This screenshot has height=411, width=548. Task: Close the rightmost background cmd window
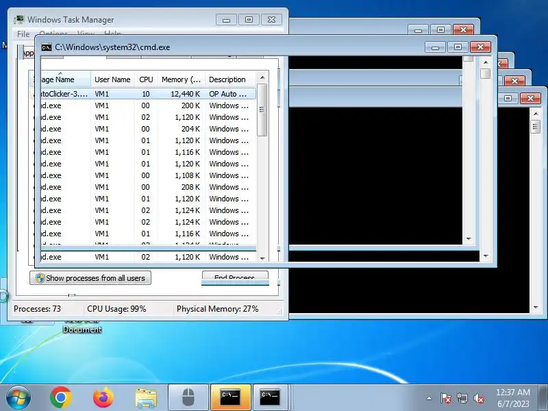tap(530, 98)
